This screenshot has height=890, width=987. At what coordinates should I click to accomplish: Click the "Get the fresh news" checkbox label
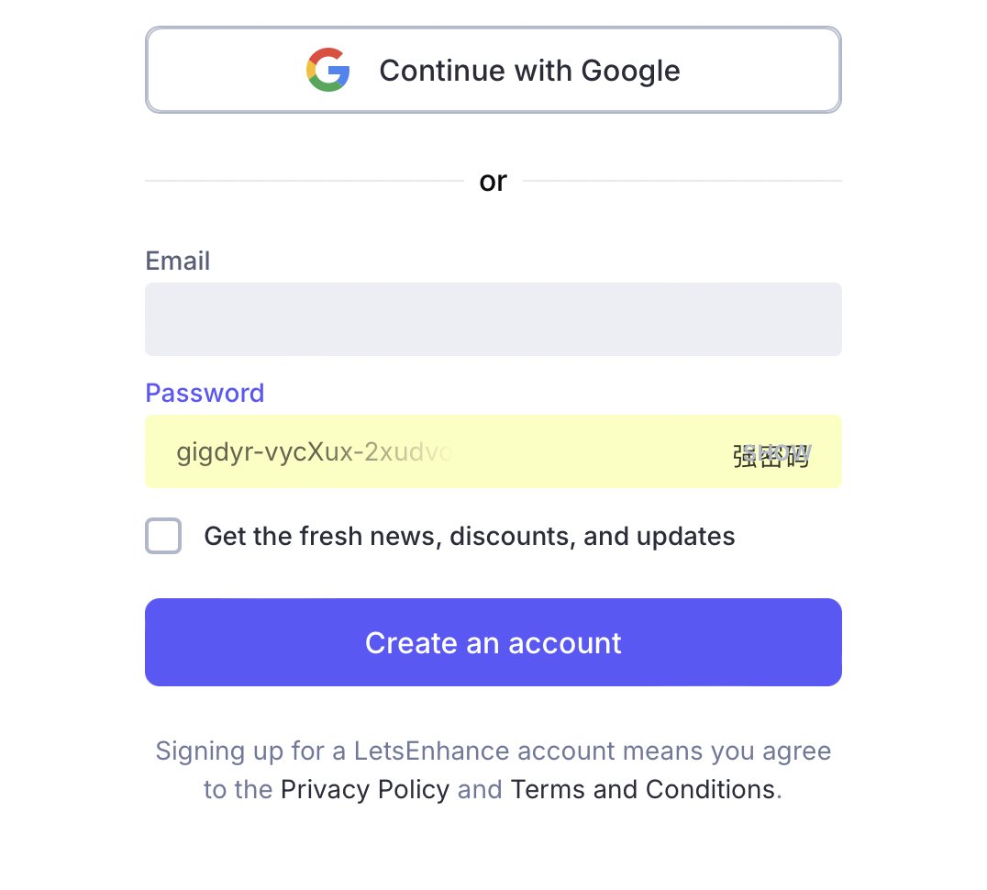pyautogui.click(x=469, y=537)
